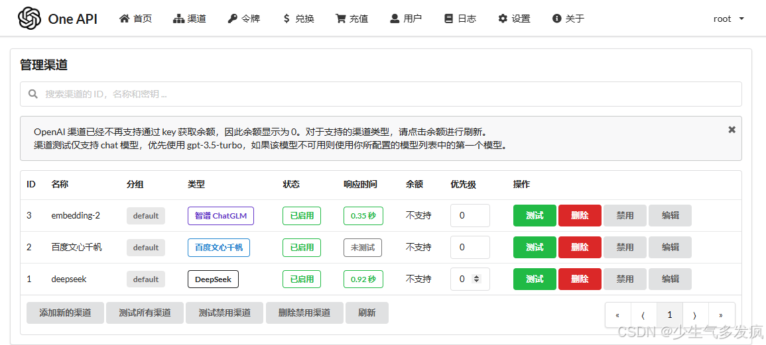Sort by the 类型 column header
This screenshot has height=345, width=766.
click(x=196, y=185)
